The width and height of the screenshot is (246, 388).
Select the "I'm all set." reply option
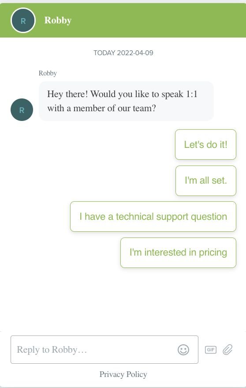tap(206, 181)
